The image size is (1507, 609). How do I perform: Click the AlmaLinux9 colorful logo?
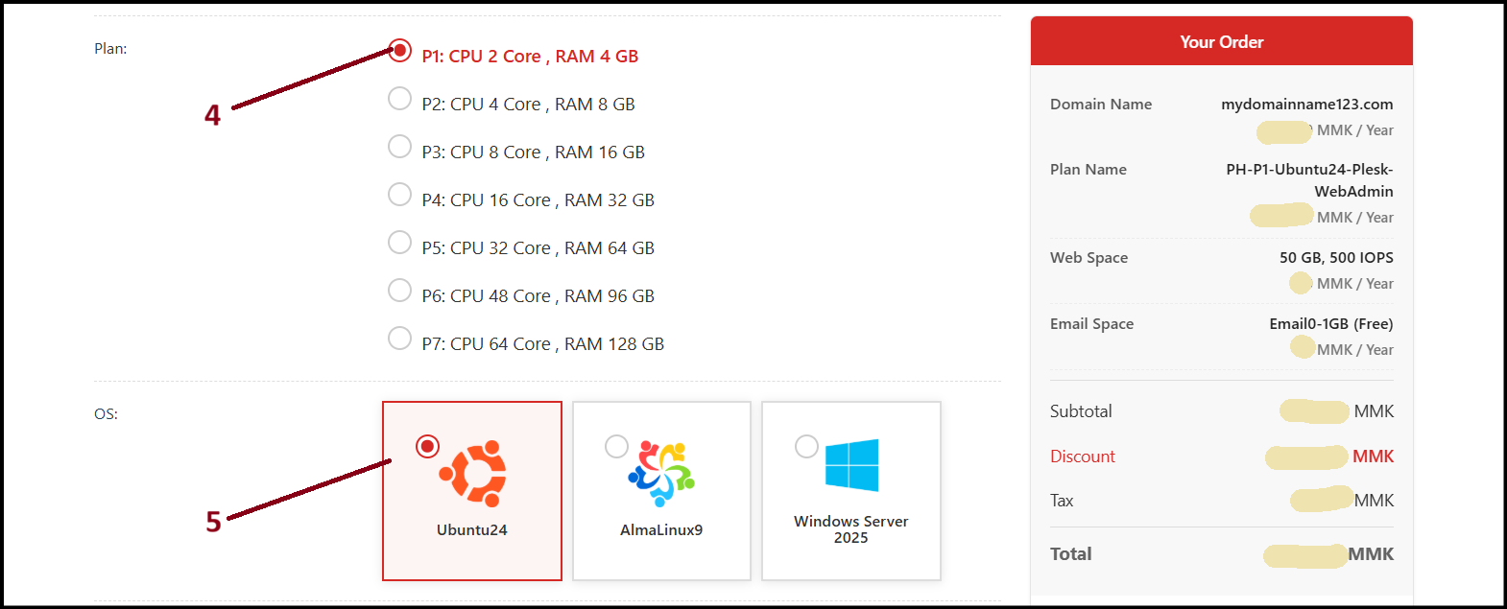click(661, 474)
